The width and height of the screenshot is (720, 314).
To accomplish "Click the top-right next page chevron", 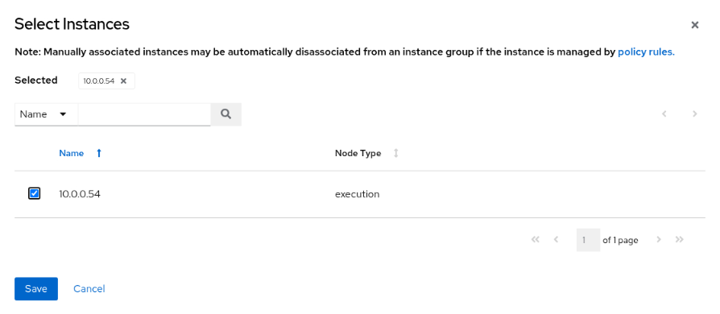I will [x=695, y=114].
